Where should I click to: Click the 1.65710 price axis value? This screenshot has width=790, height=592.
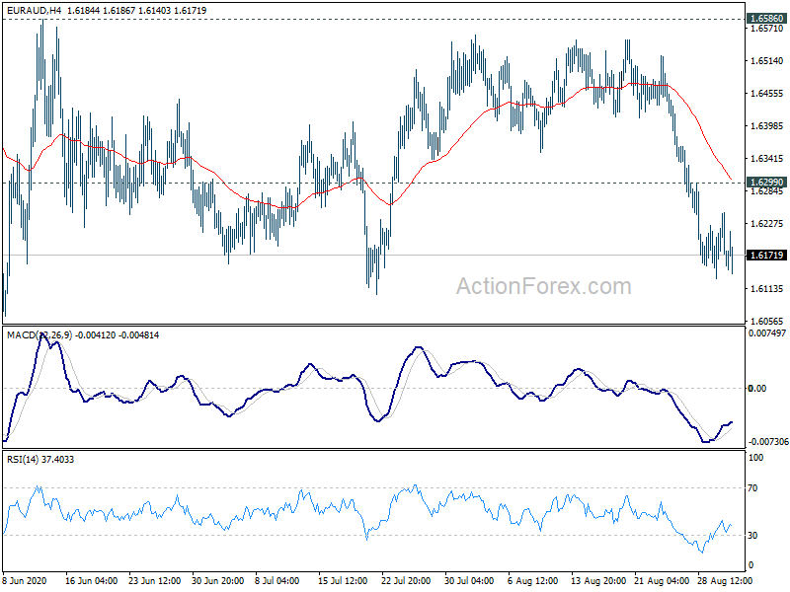coord(767,29)
